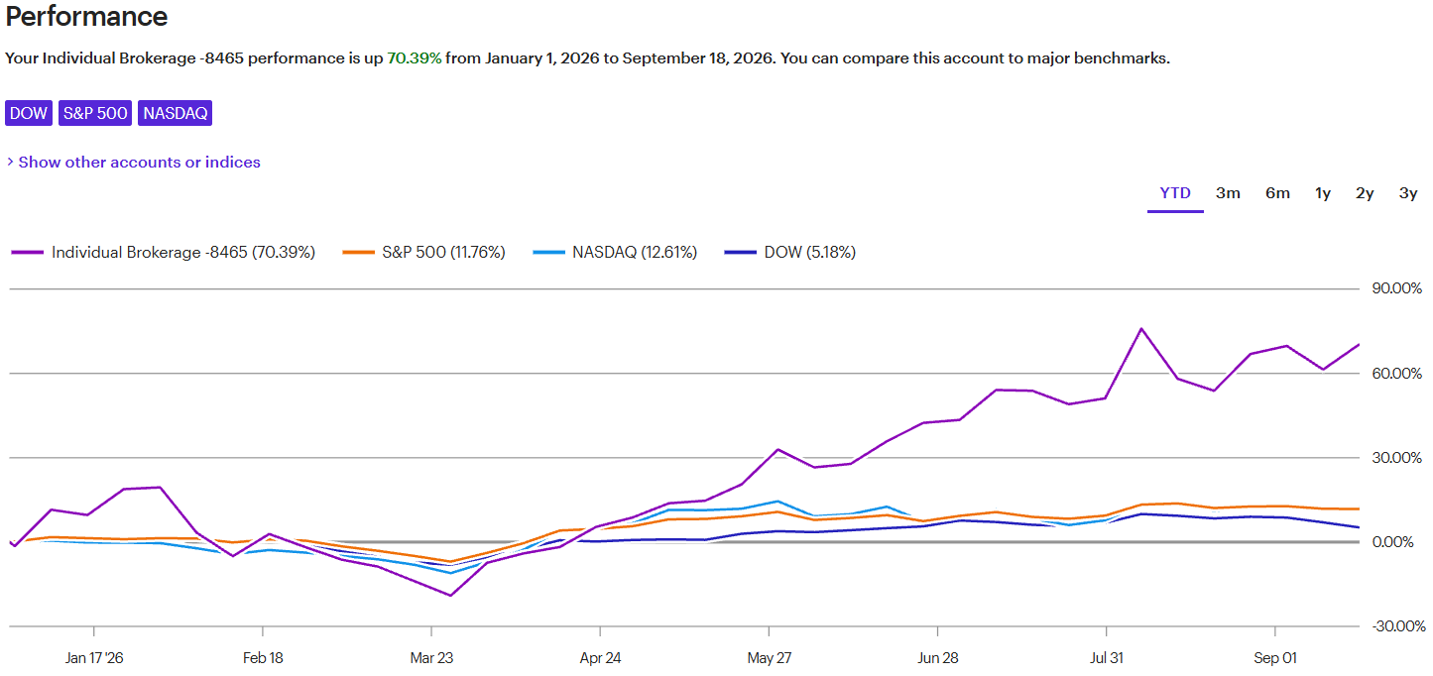
Task: Click the chevron beside Show other accounts
Action: pos(10,162)
